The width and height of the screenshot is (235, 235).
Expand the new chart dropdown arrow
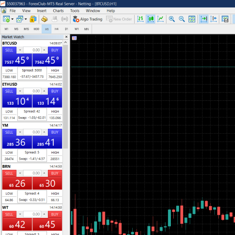click(12, 19)
